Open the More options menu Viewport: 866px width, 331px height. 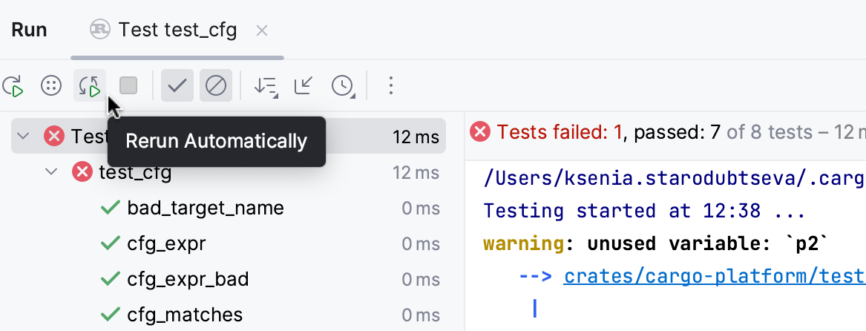(x=391, y=86)
